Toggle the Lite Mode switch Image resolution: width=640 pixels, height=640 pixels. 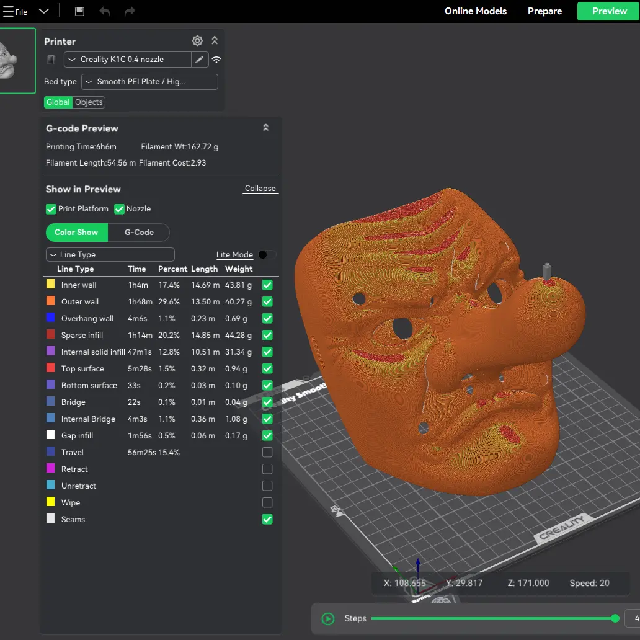(267, 255)
